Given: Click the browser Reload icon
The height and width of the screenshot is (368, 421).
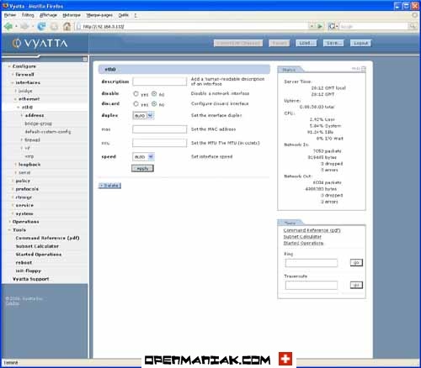Looking at the screenshot, I should pyautogui.click(x=41, y=27).
